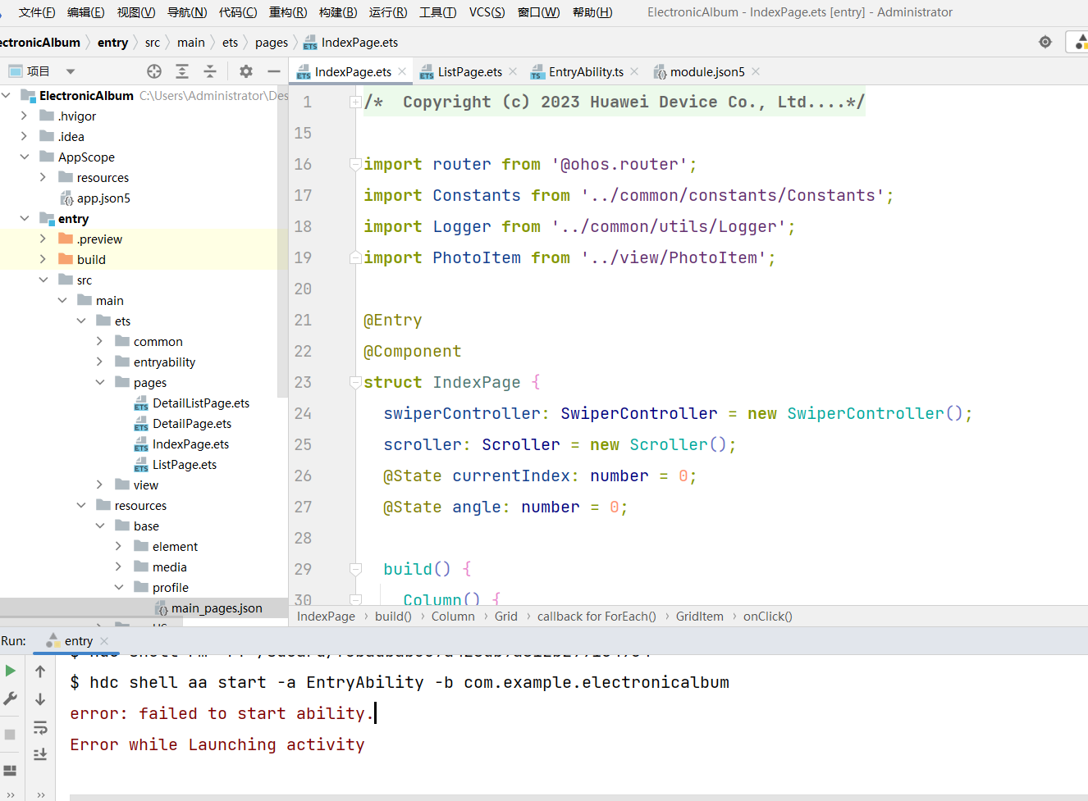Viewport: 1088px width, 801px height.
Task: Rerun entry with the green play icon
Action: pos(10,671)
